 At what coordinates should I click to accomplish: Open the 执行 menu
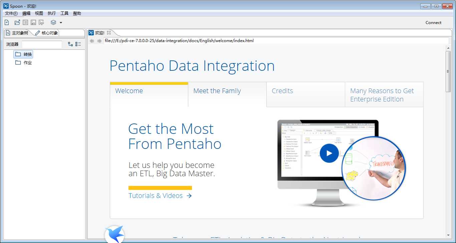(52, 13)
